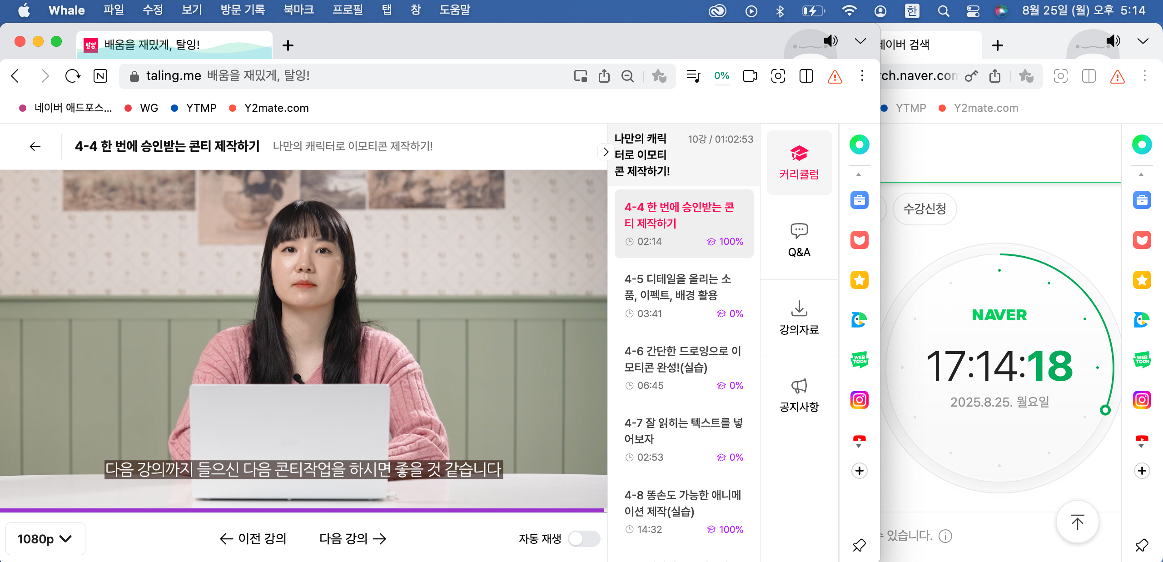Open the 북마크 menu in menu bar
Screen dimensions: 1163x562
(298, 10)
